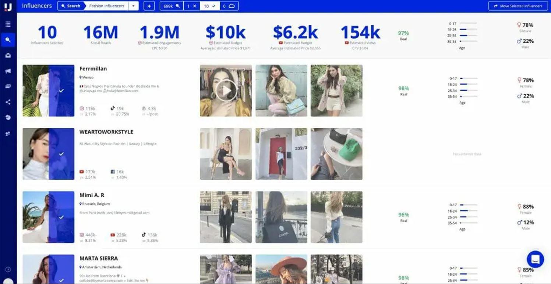
Task: Click WEARTOWORKSTYLE Facebook 16k stat
Action: coord(117,172)
